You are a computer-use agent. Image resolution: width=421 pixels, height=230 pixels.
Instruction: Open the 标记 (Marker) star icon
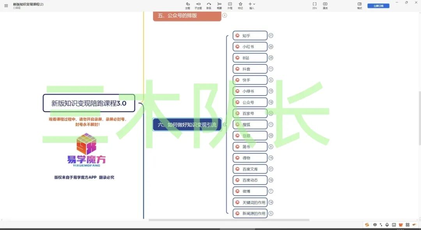pos(240,5)
